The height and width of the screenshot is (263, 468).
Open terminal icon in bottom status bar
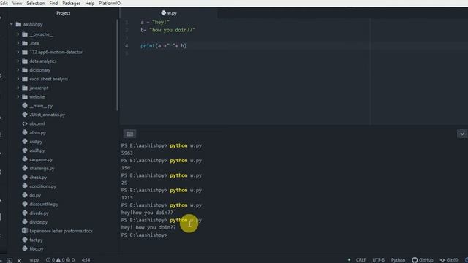[10, 260]
